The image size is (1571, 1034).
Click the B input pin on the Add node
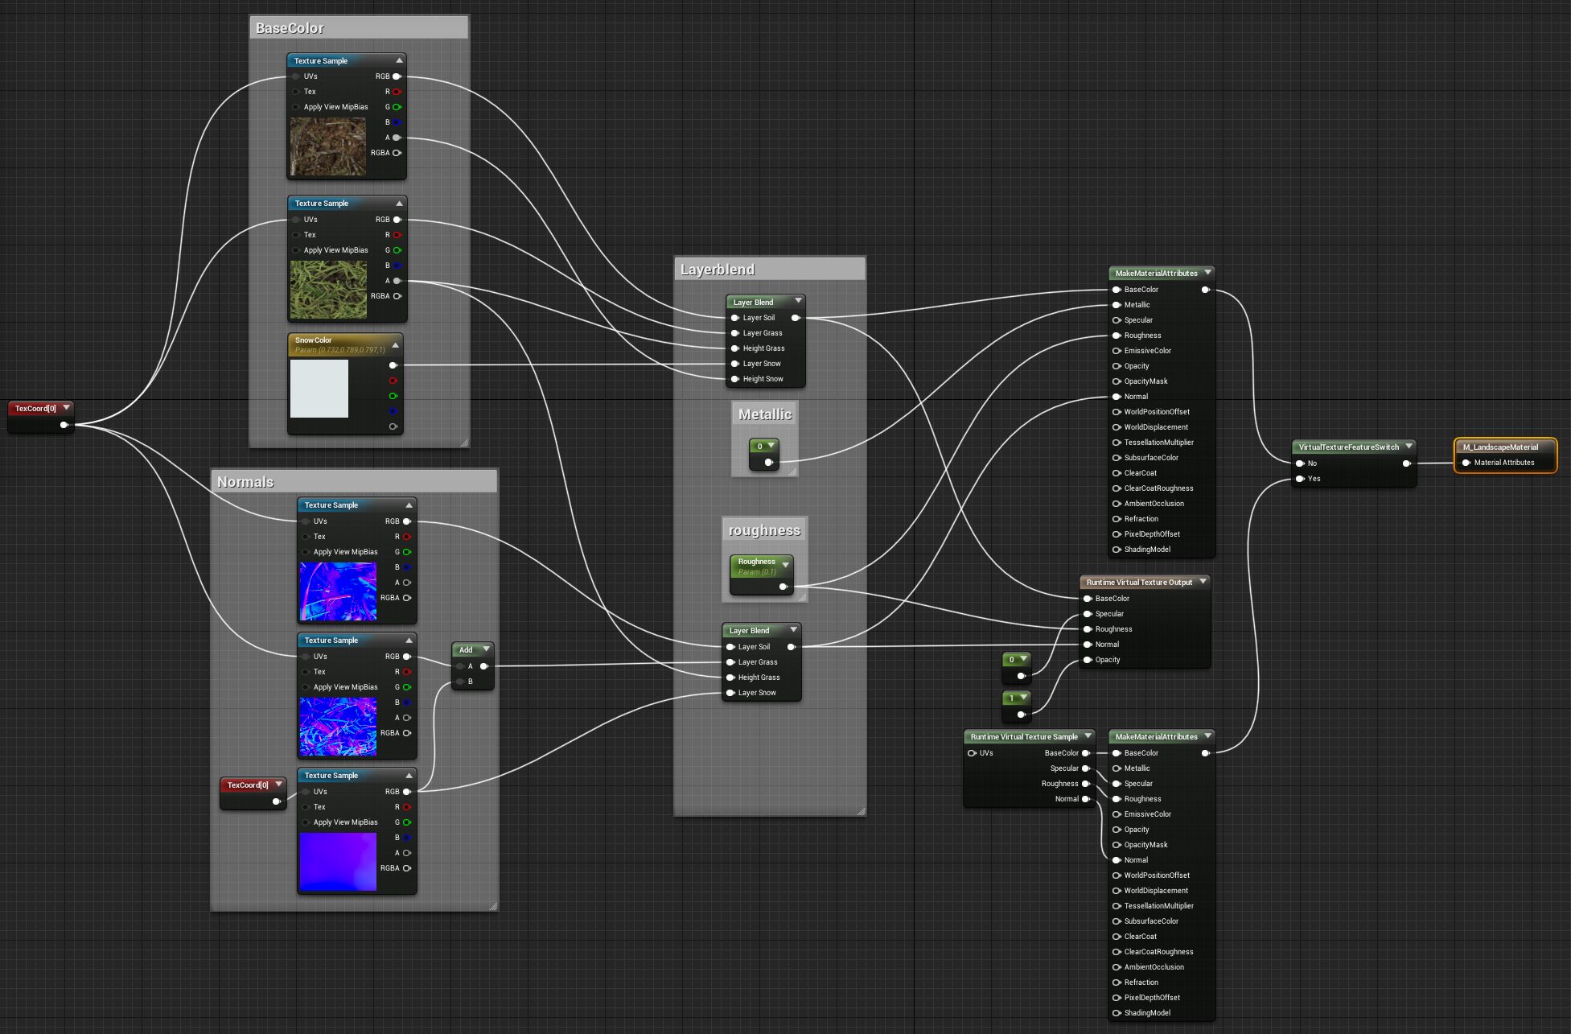pyautogui.click(x=460, y=682)
